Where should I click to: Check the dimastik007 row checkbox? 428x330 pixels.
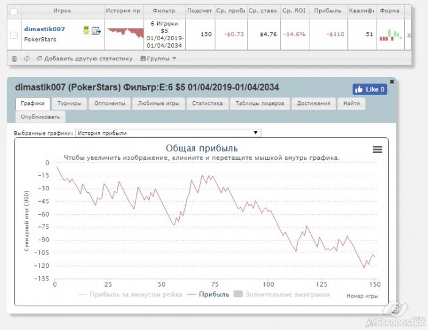point(13,35)
